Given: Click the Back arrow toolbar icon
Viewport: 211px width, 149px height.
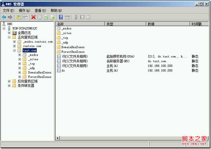Looking at the screenshot, I should (x=4, y=17).
